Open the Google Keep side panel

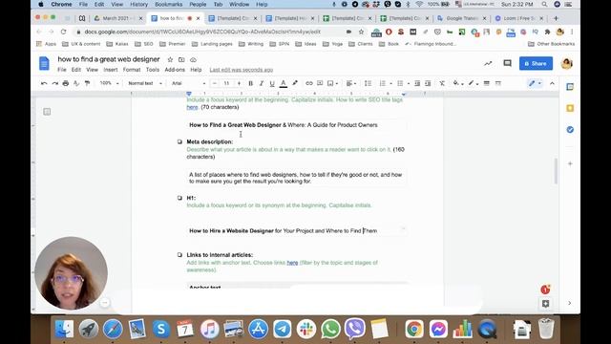tap(570, 108)
